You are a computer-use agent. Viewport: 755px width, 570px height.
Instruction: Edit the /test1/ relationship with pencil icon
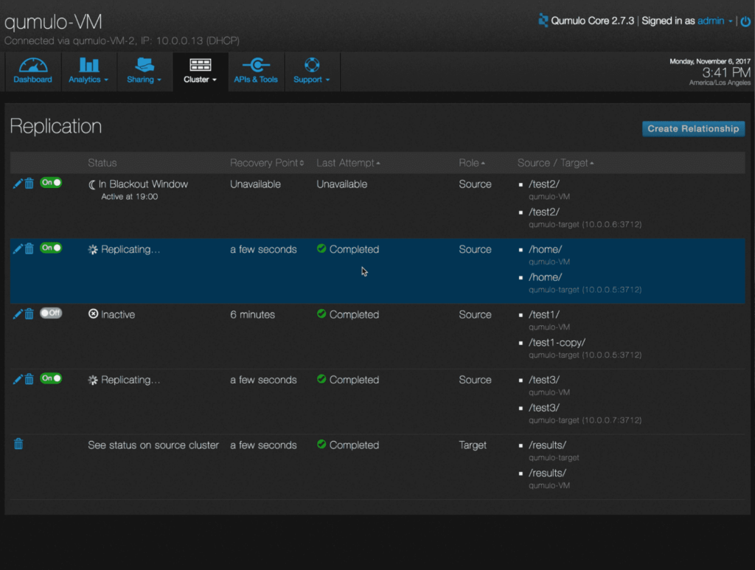click(18, 314)
